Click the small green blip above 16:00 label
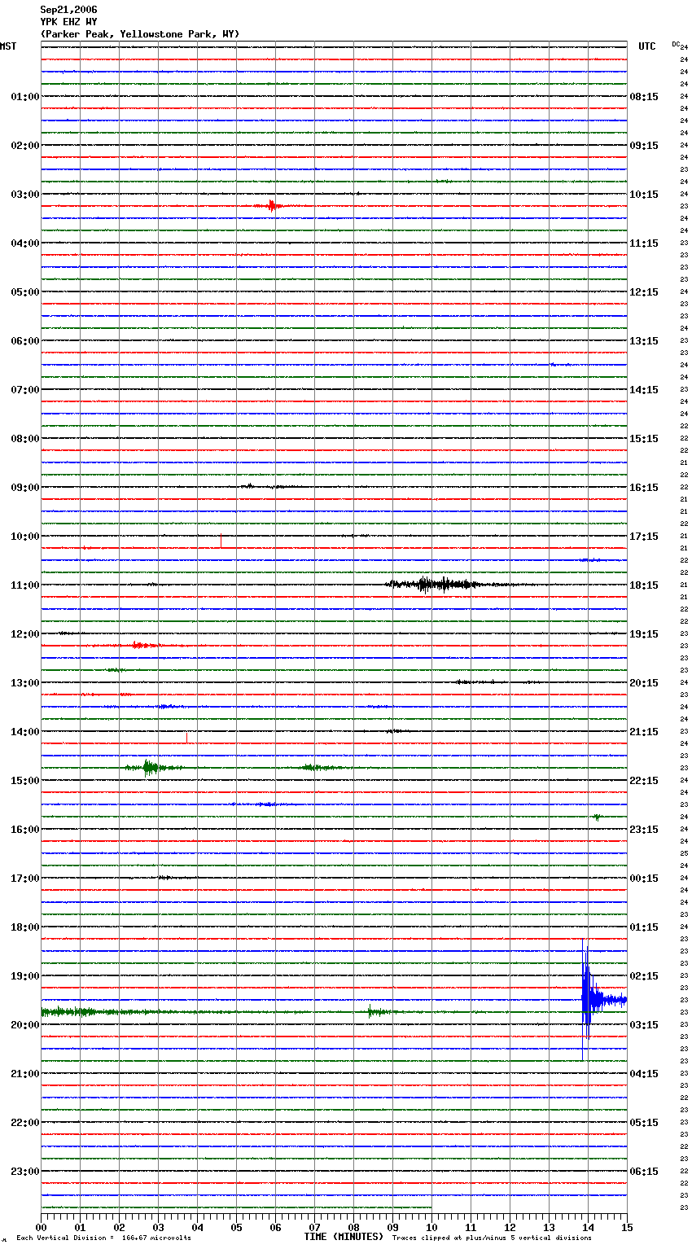692x1249 pixels. pos(597,817)
